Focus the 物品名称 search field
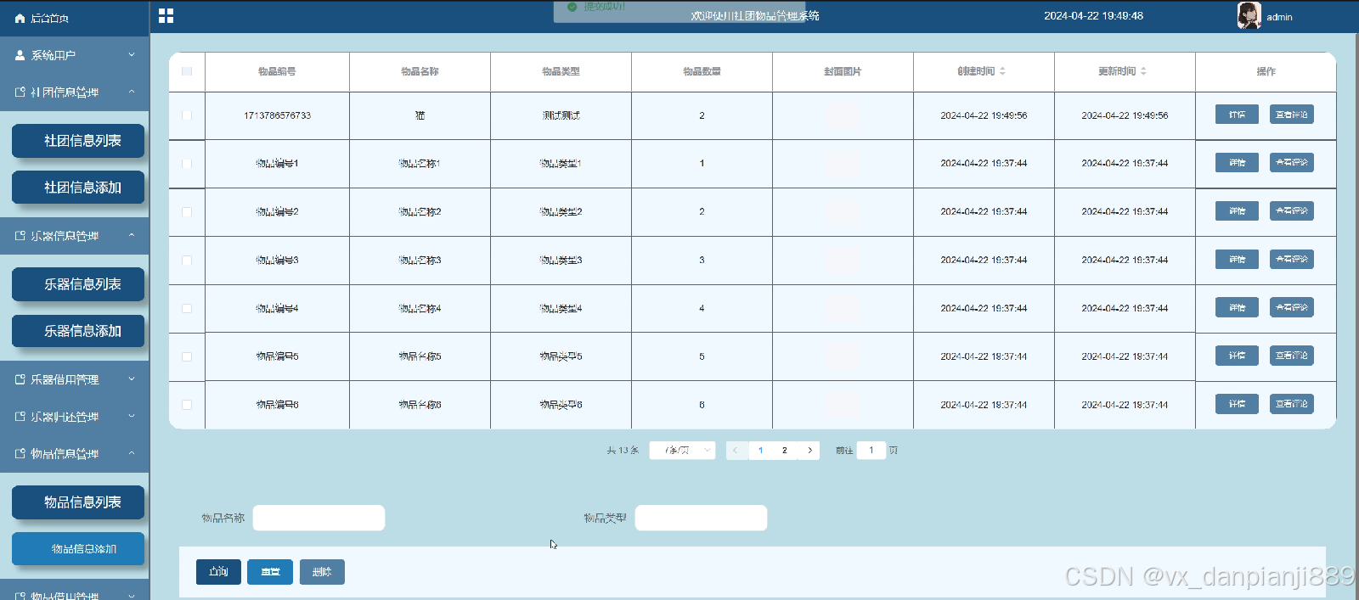This screenshot has width=1359, height=600. point(319,518)
